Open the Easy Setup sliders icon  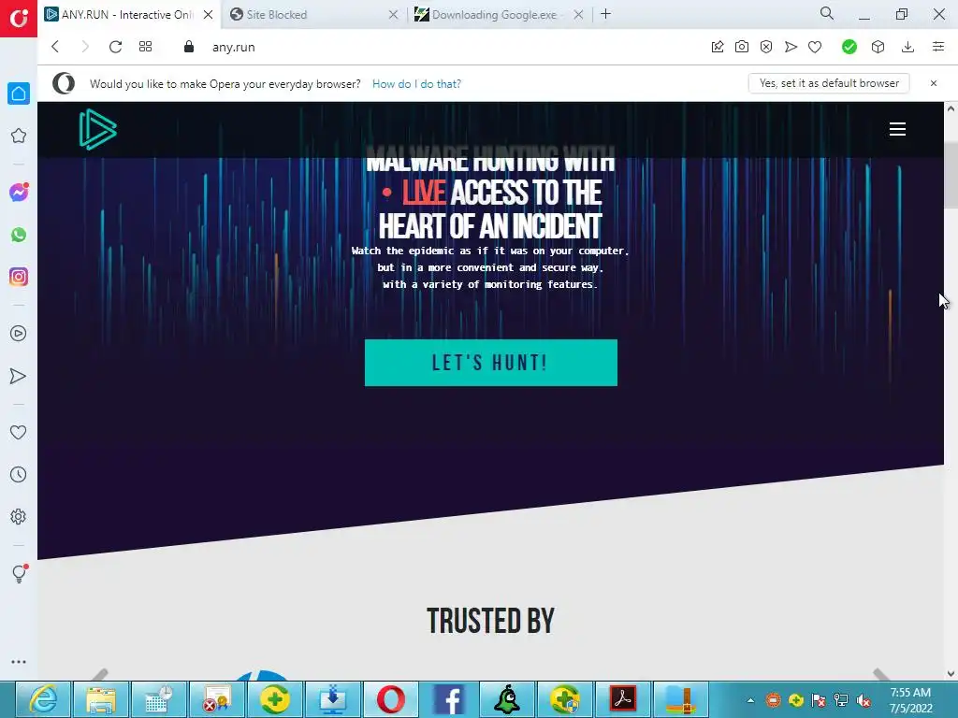[938, 47]
